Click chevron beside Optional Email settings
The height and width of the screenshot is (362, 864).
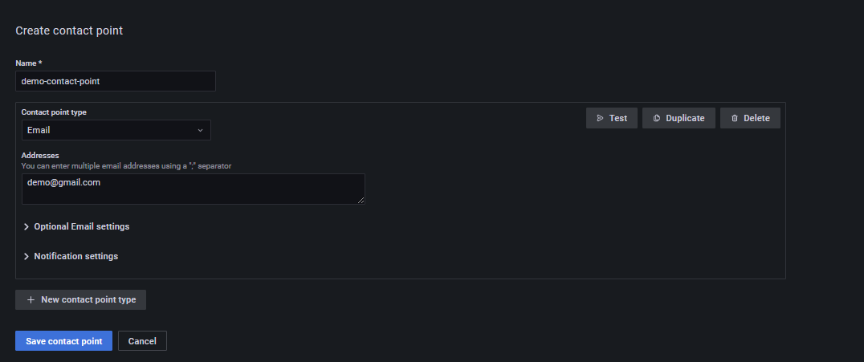[26, 226]
